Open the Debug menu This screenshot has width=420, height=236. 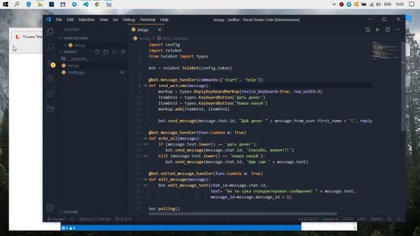click(129, 20)
